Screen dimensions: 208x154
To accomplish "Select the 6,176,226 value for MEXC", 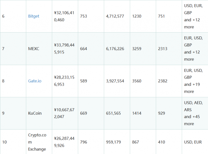I will 115,49.
